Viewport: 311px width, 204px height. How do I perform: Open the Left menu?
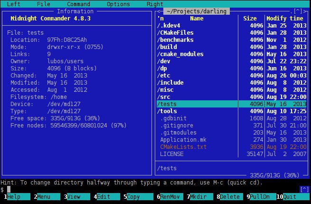click(13, 4)
